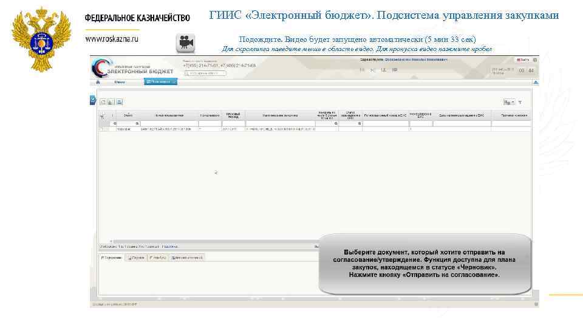Click the plan number filter field
The height and width of the screenshot is (328, 583).
coord(169,123)
